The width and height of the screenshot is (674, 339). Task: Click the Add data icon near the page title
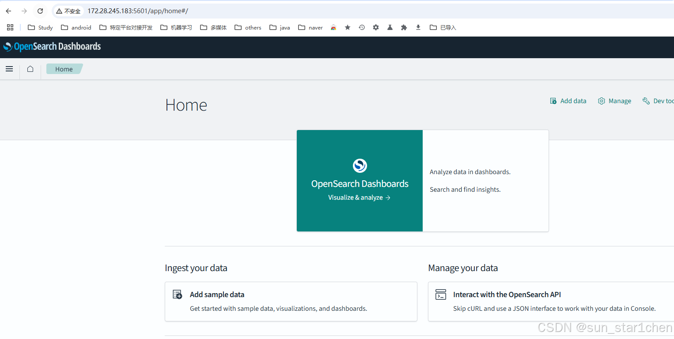553,101
